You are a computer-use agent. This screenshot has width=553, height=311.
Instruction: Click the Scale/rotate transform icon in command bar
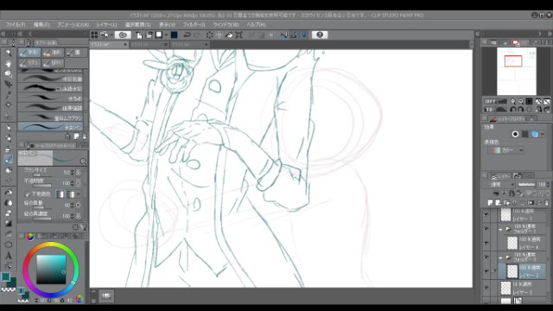click(238, 35)
